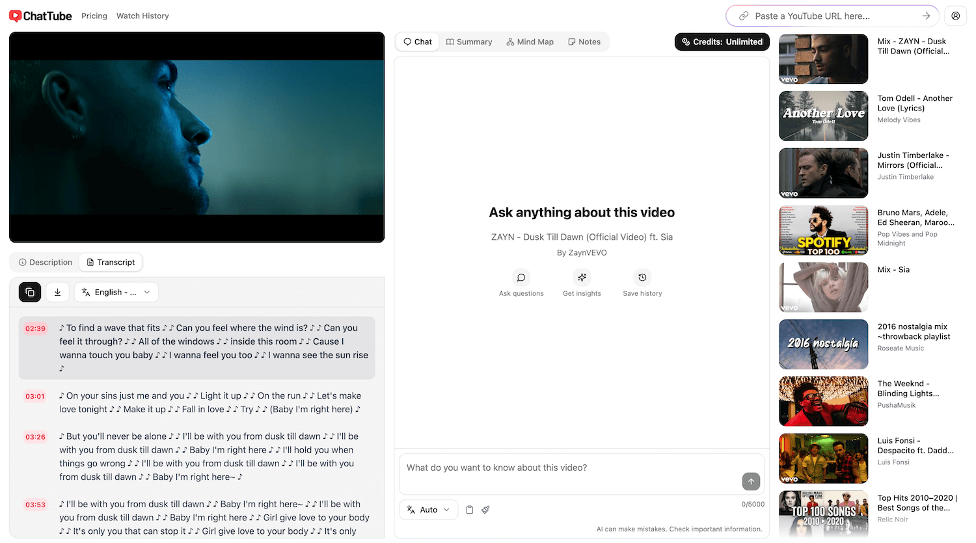976x543 pixels.
Task: Open the account profile icon
Action: point(955,15)
